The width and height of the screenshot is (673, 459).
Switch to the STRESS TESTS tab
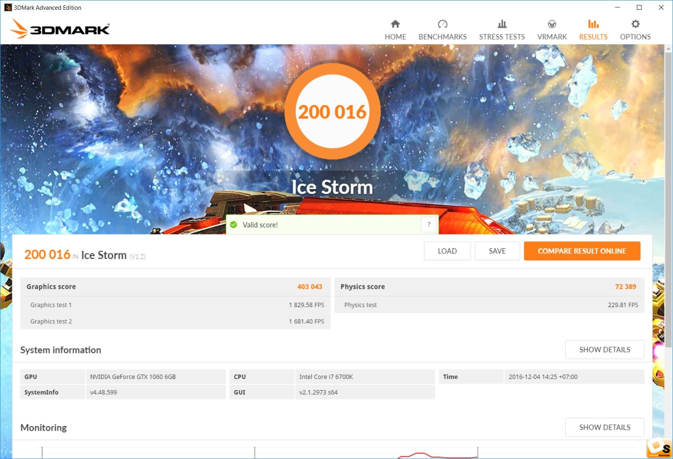coord(502,30)
